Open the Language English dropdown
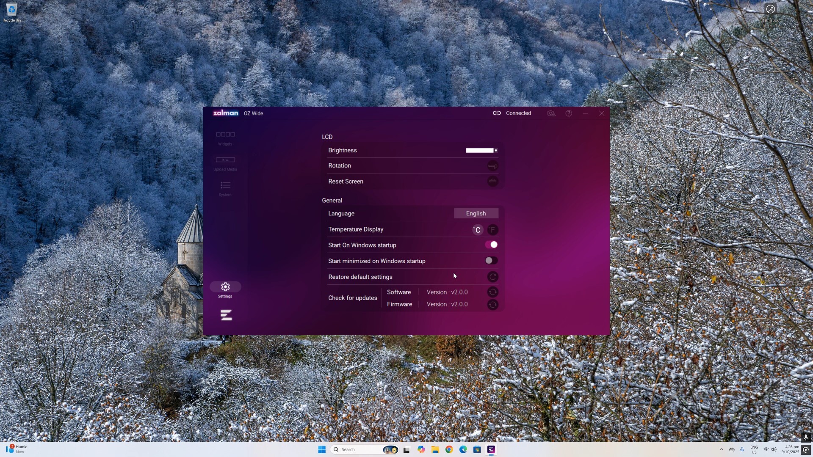 click(476, 214)
